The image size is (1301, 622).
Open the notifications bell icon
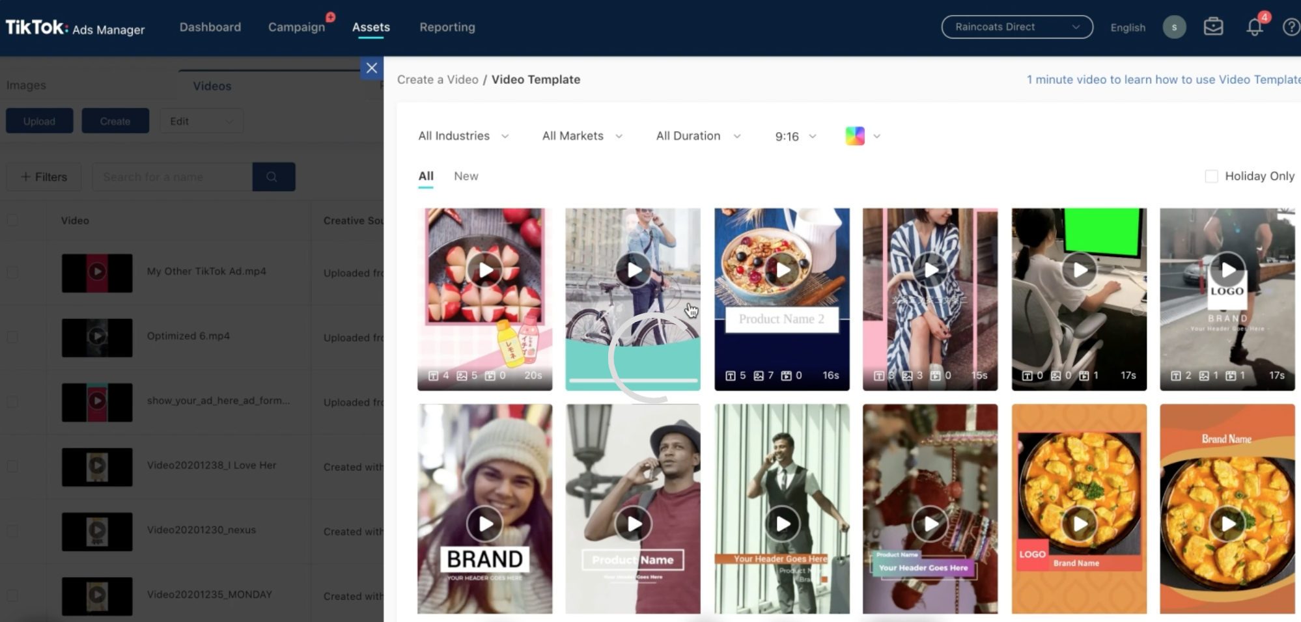[x=1254, y=27]
